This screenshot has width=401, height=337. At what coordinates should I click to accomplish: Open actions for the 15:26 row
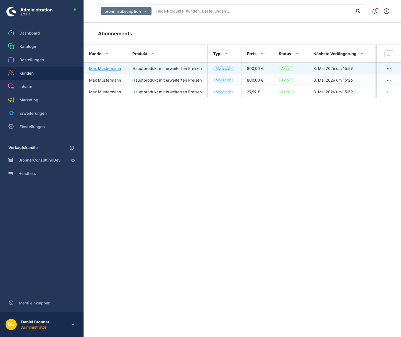pyautogui.click(x=389, y=80)
